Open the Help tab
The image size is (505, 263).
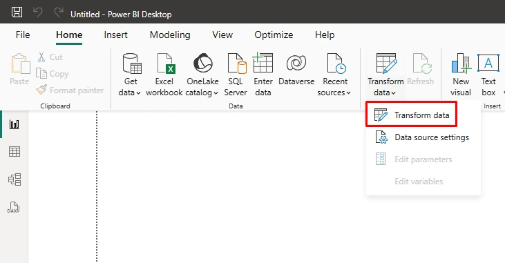pyautogui.click(x=325, y=35)
